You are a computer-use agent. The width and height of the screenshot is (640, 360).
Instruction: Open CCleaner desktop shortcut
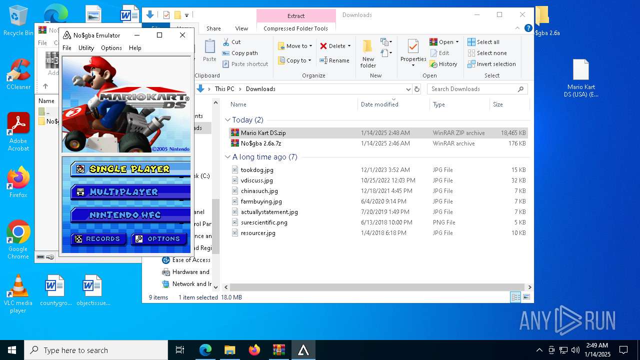18,74
